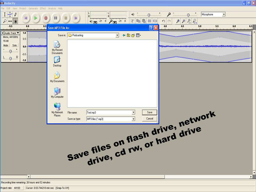Skip to start of track
256x192 pixels.
[x=26, y=18]
